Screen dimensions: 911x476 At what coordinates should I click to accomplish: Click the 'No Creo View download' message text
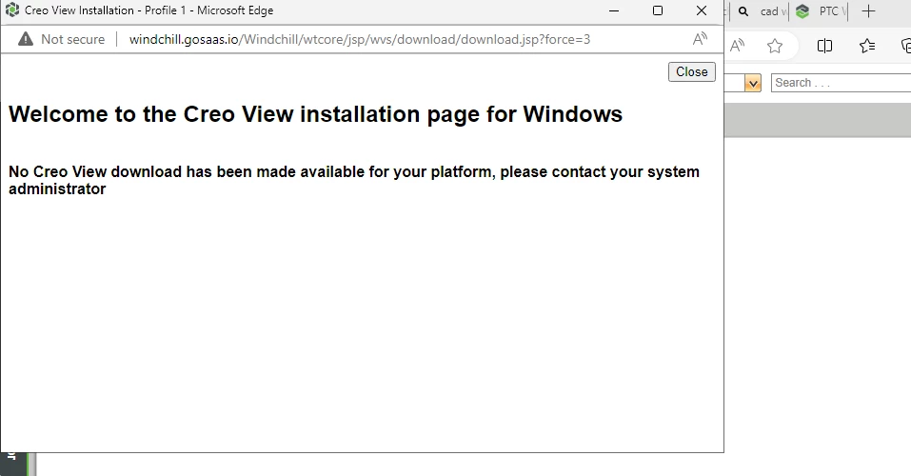click(354, 180)
